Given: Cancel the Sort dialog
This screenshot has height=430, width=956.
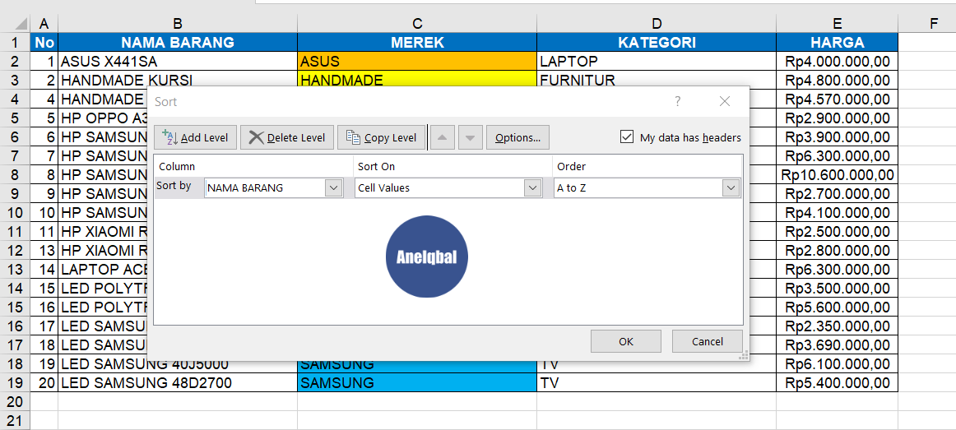Looking at the screenshot, I should (708, 342).
